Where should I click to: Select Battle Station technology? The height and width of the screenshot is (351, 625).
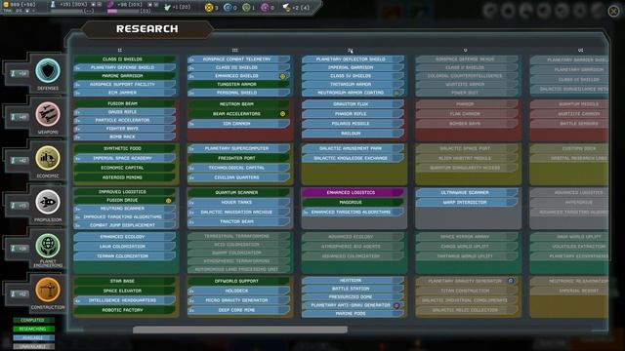(x=353, y=289)
